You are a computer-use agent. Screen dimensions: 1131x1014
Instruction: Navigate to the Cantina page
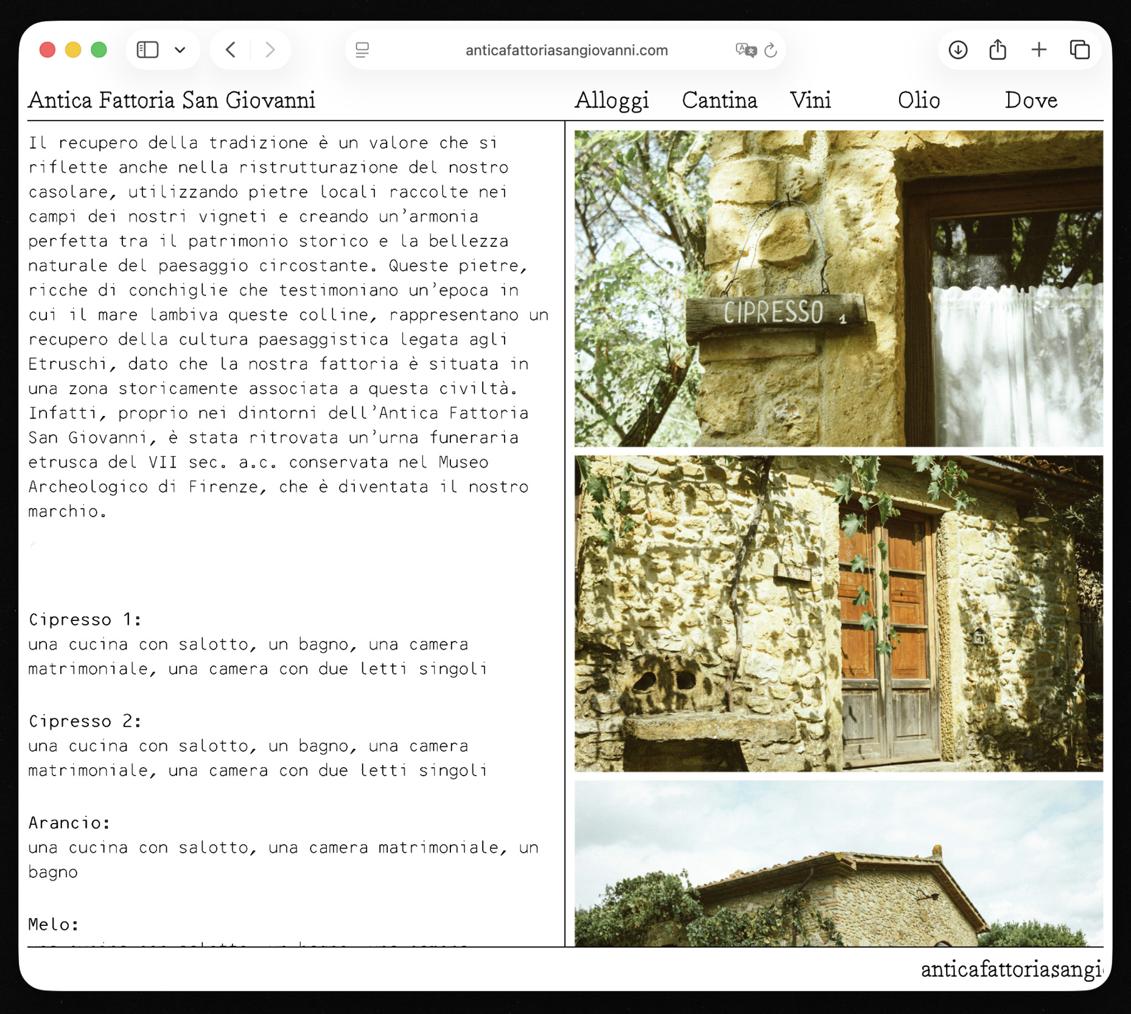click(719, 100)
